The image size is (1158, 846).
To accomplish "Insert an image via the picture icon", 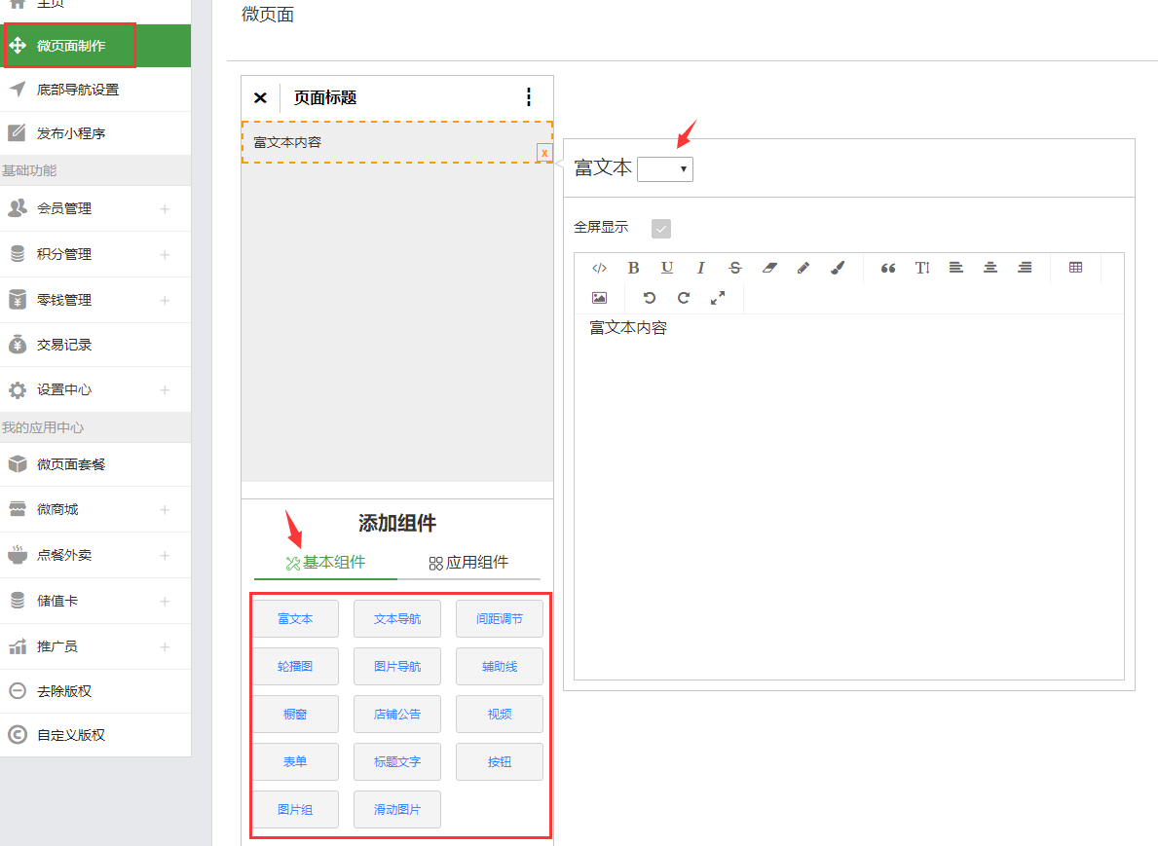I will (599, 298).
